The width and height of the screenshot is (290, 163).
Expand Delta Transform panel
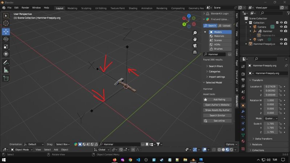coord(262,139)
